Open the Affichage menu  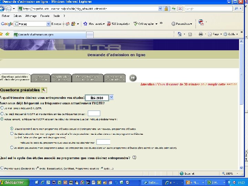pyautogui.click(x=31, y=16)
